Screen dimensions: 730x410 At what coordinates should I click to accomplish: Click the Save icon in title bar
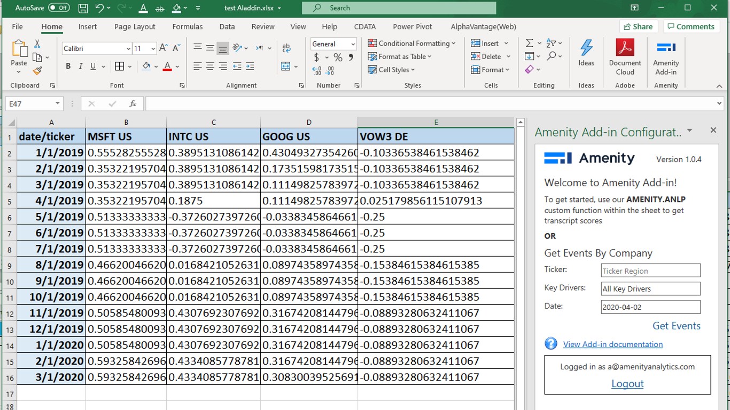click(x=83, y=8)
